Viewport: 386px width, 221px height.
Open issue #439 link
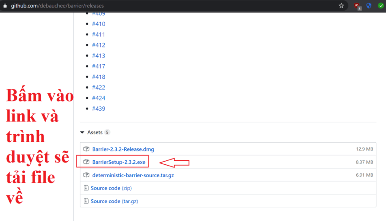pyautogui.click(x=98, y=109)
